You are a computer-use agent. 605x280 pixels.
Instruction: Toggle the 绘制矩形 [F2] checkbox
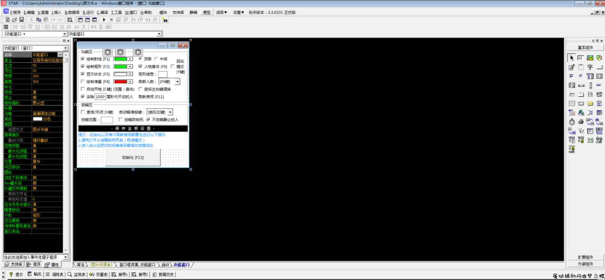[82, 66]
